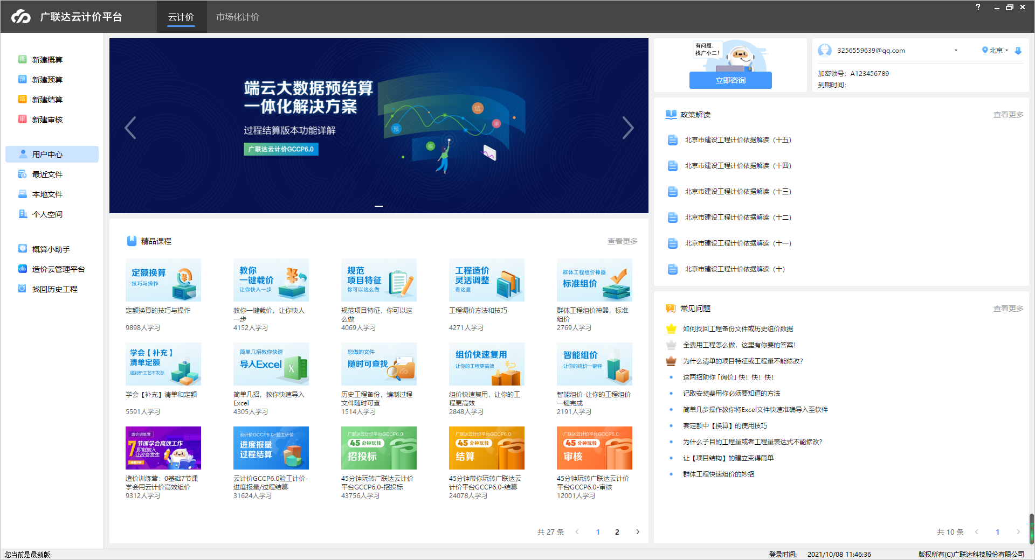Click the 新建概算 icon in sidebar
The image size is (1035, 560).
[23, 59]
